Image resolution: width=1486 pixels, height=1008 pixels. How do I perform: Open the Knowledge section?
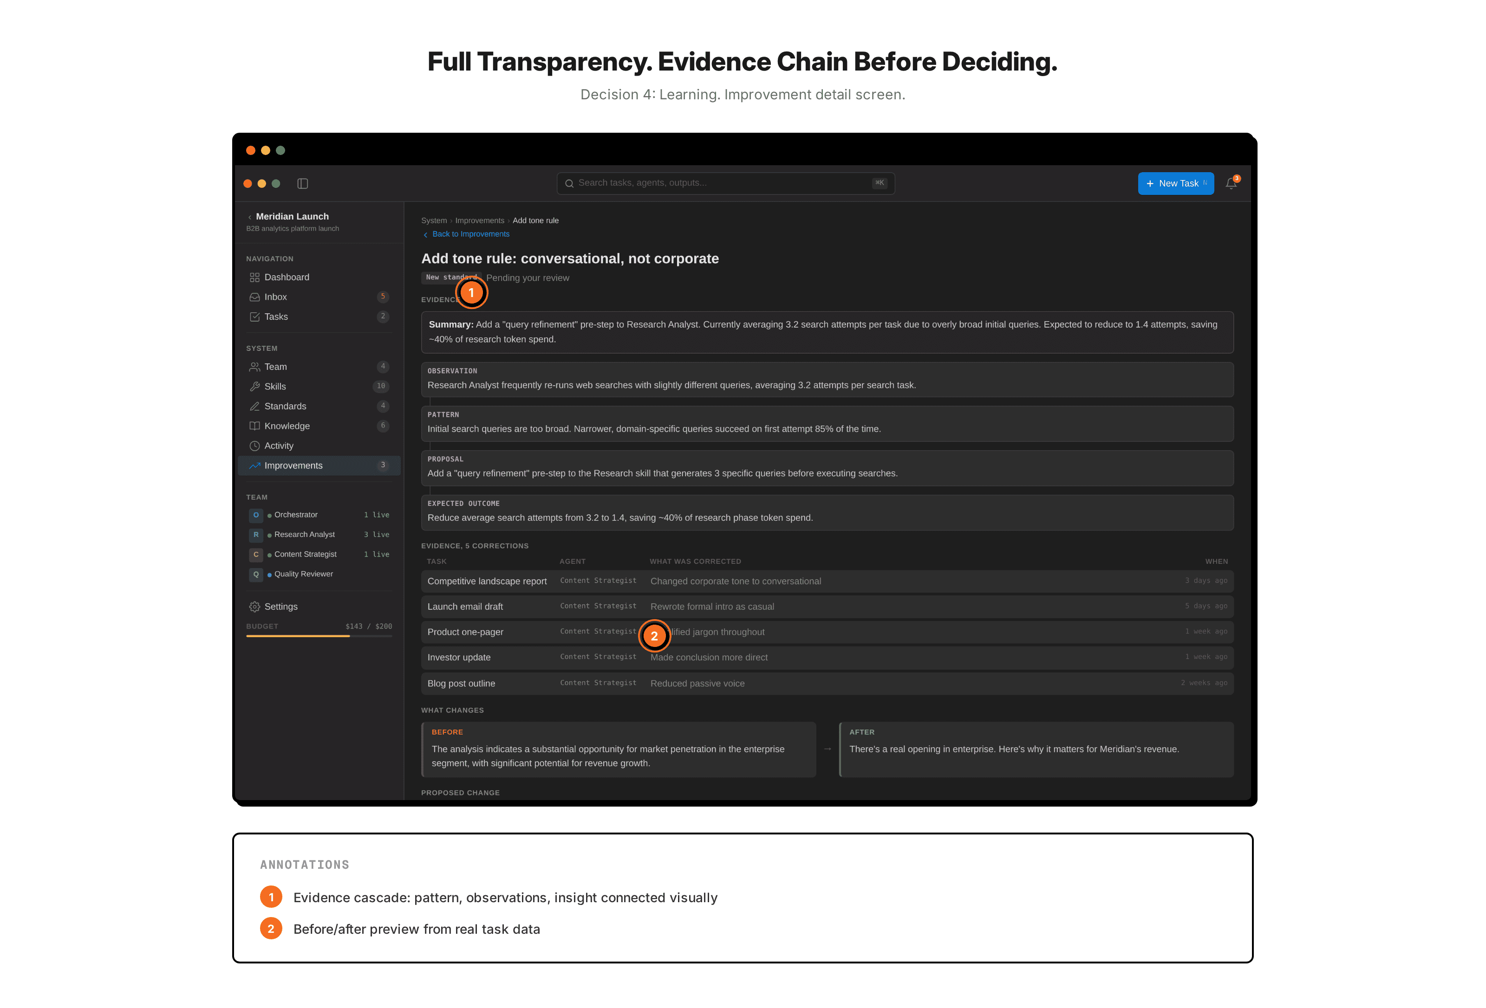[x=319, y=426]
